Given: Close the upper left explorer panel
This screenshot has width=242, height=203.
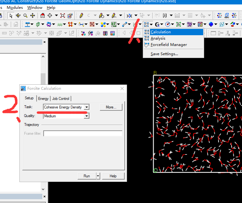Looking at the screenshot, I should coord(45,42).
